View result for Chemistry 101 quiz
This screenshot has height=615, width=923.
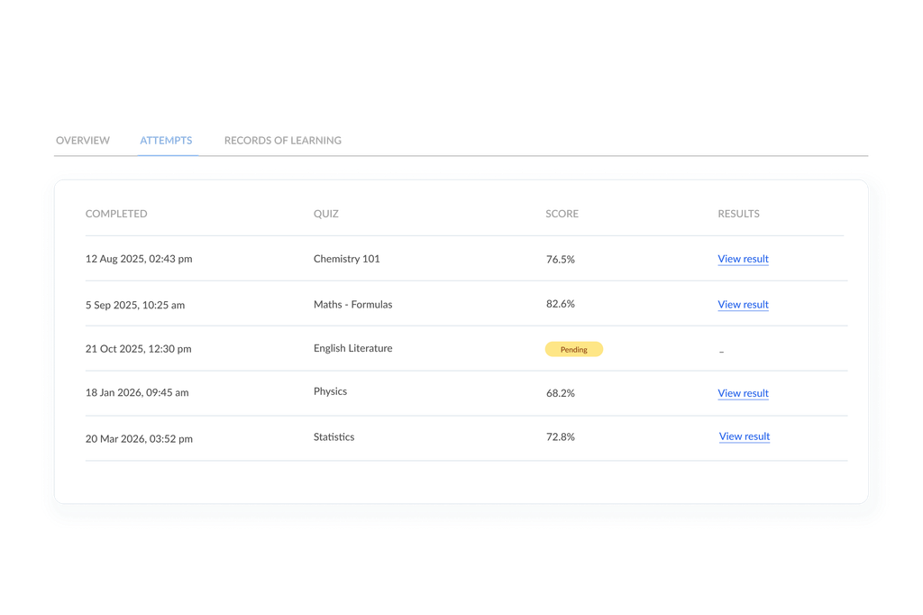point(743,259)
